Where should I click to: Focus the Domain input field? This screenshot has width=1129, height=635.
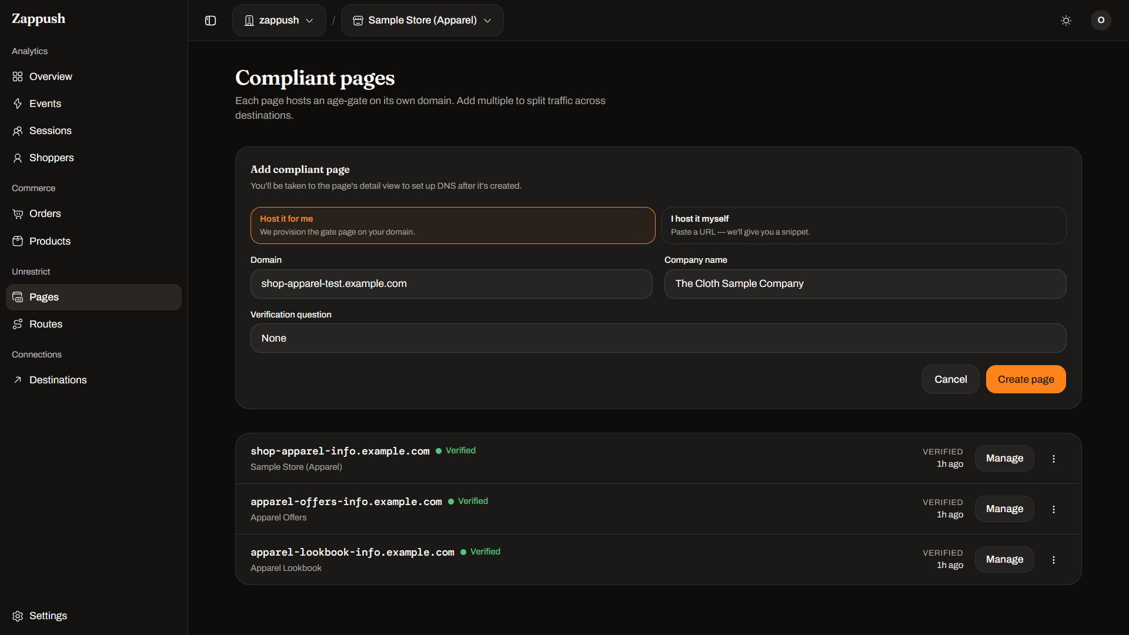click(x=452, y=284)
